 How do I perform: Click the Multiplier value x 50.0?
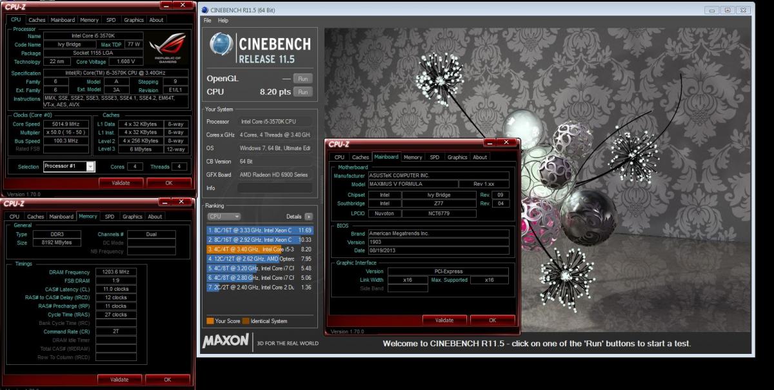click(66, 132)
